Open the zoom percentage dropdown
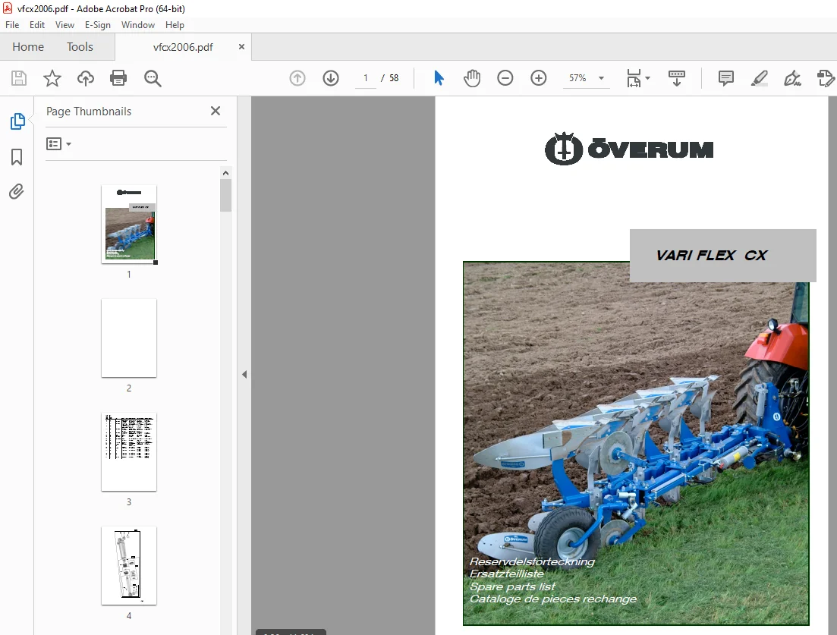Image resolution: width=837 pixels, height=635 pixels. [601, 78]
